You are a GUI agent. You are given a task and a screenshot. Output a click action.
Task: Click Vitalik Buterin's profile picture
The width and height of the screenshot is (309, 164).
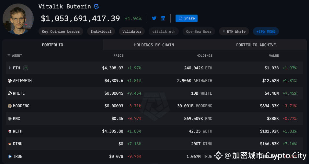pos(18,19)
